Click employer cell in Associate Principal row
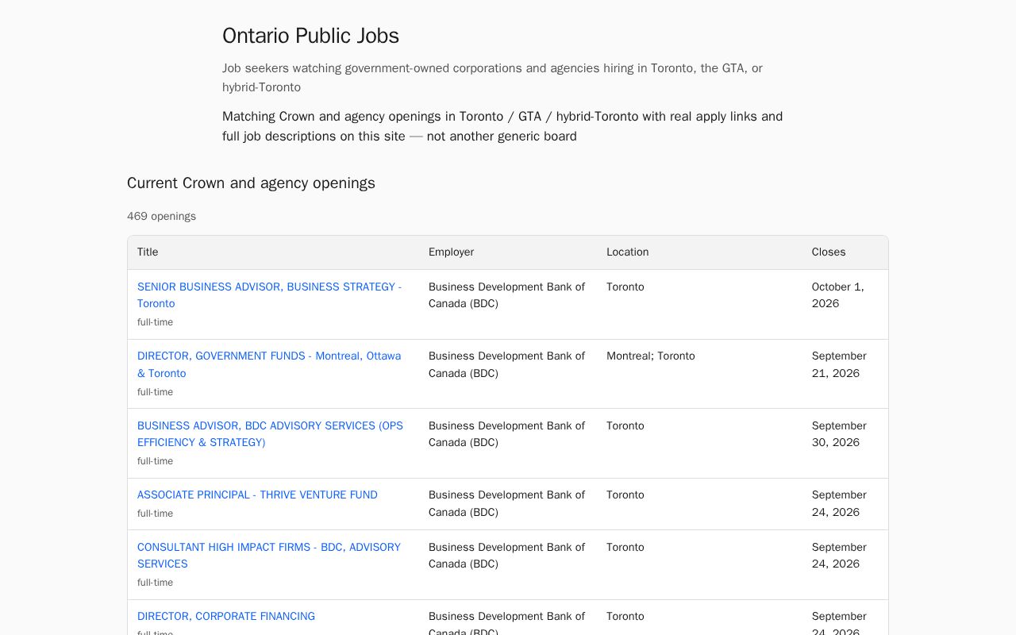 click(x=506, y=503)
